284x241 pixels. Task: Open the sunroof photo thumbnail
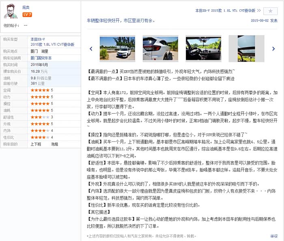246,48
